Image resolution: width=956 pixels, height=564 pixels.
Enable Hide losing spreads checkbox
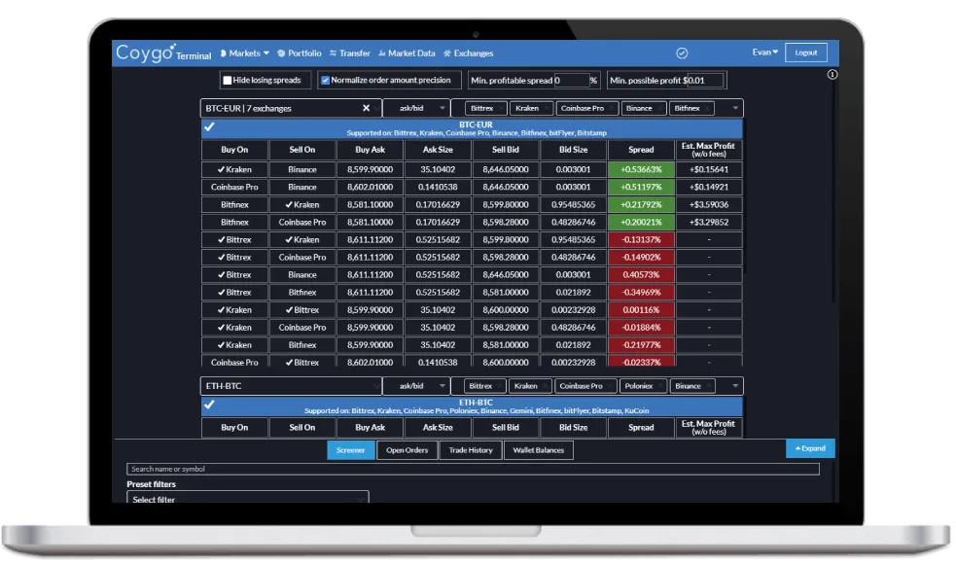[x=228, y=81]
